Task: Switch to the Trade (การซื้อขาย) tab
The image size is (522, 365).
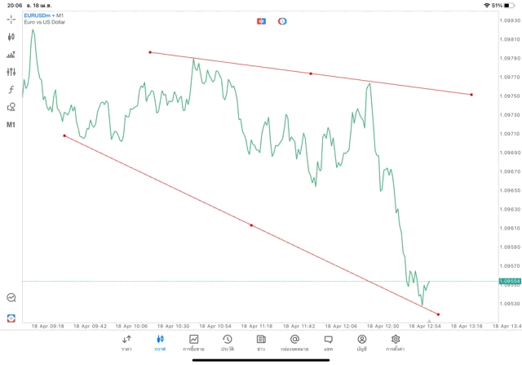Action: [x=194, y=342]
